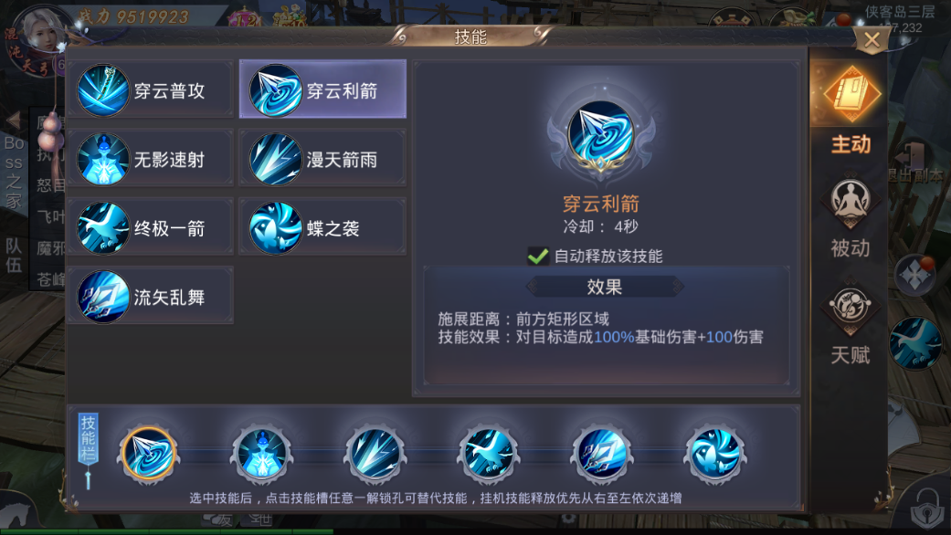Select the 无影速射 skill
Image resolution: width=951 pixels, height=535 pixels.
(151, 160)
